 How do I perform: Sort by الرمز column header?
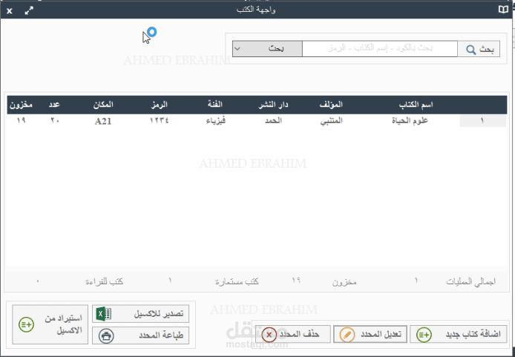160,105
